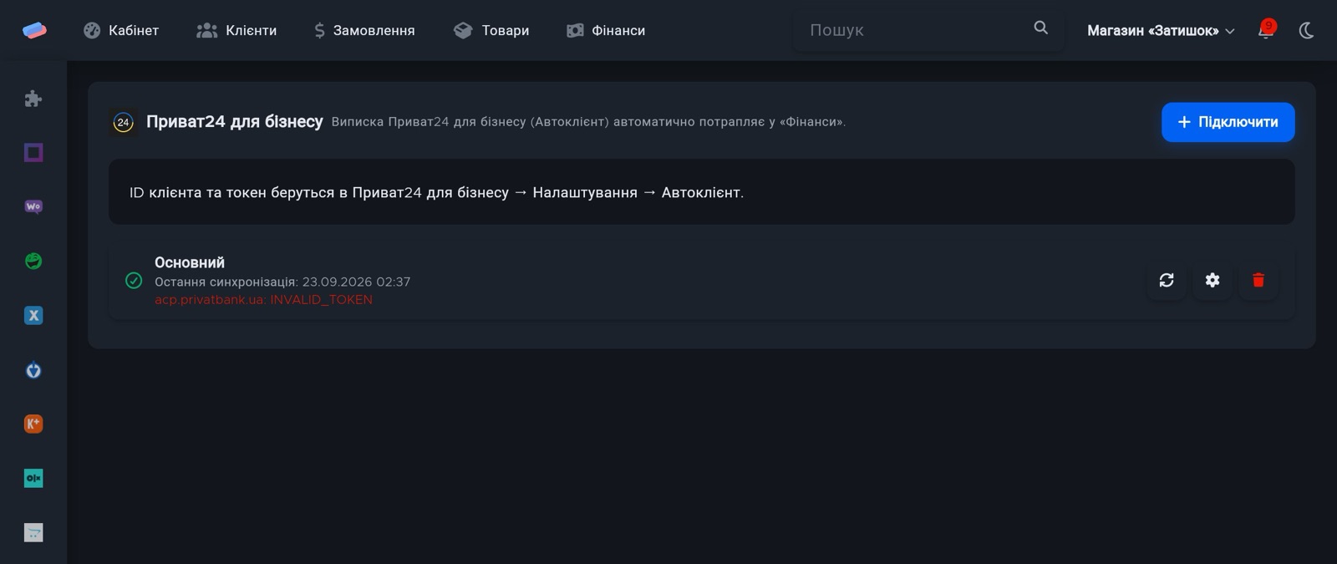The width and height of the screenshot is (1337, 564).
Task: Go to Замовлення section
Action: 364,30
